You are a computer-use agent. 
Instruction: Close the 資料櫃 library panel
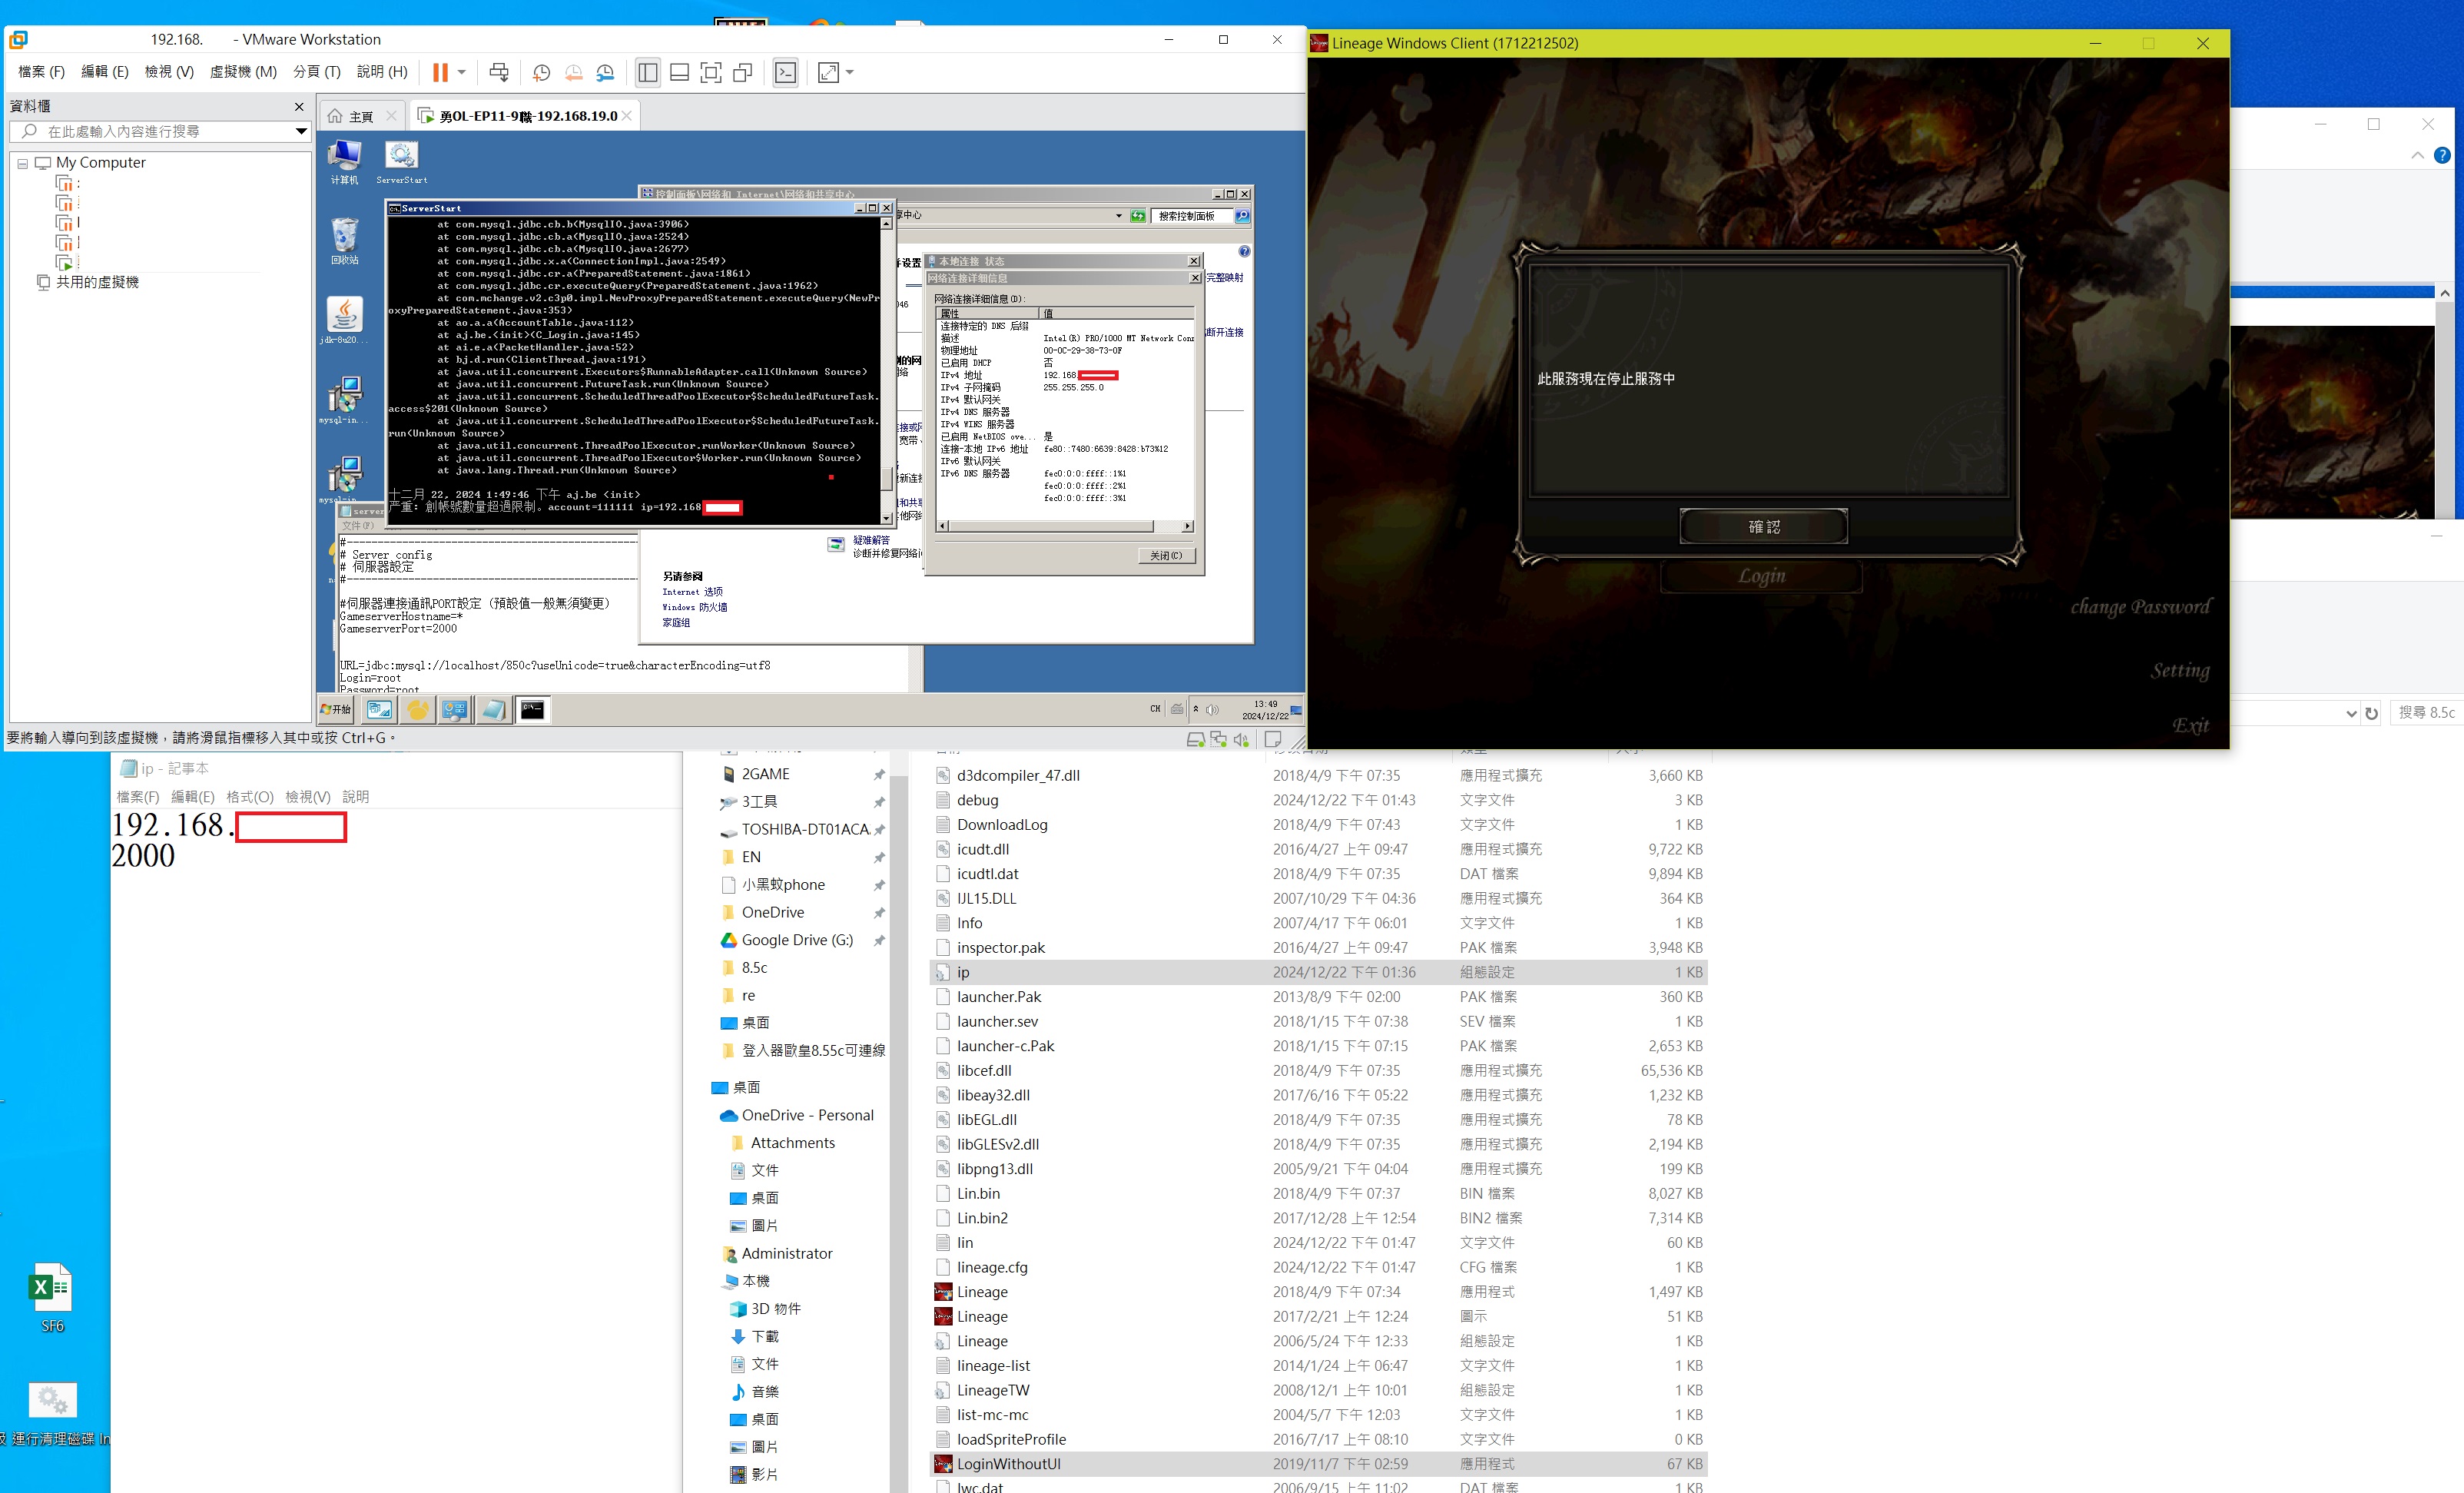coord(299,106)
